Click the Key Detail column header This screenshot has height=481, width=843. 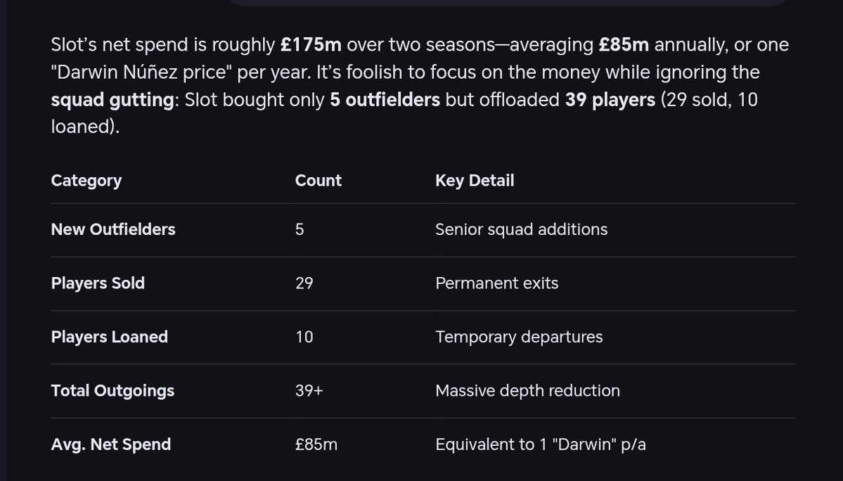(x=475, y=181)
